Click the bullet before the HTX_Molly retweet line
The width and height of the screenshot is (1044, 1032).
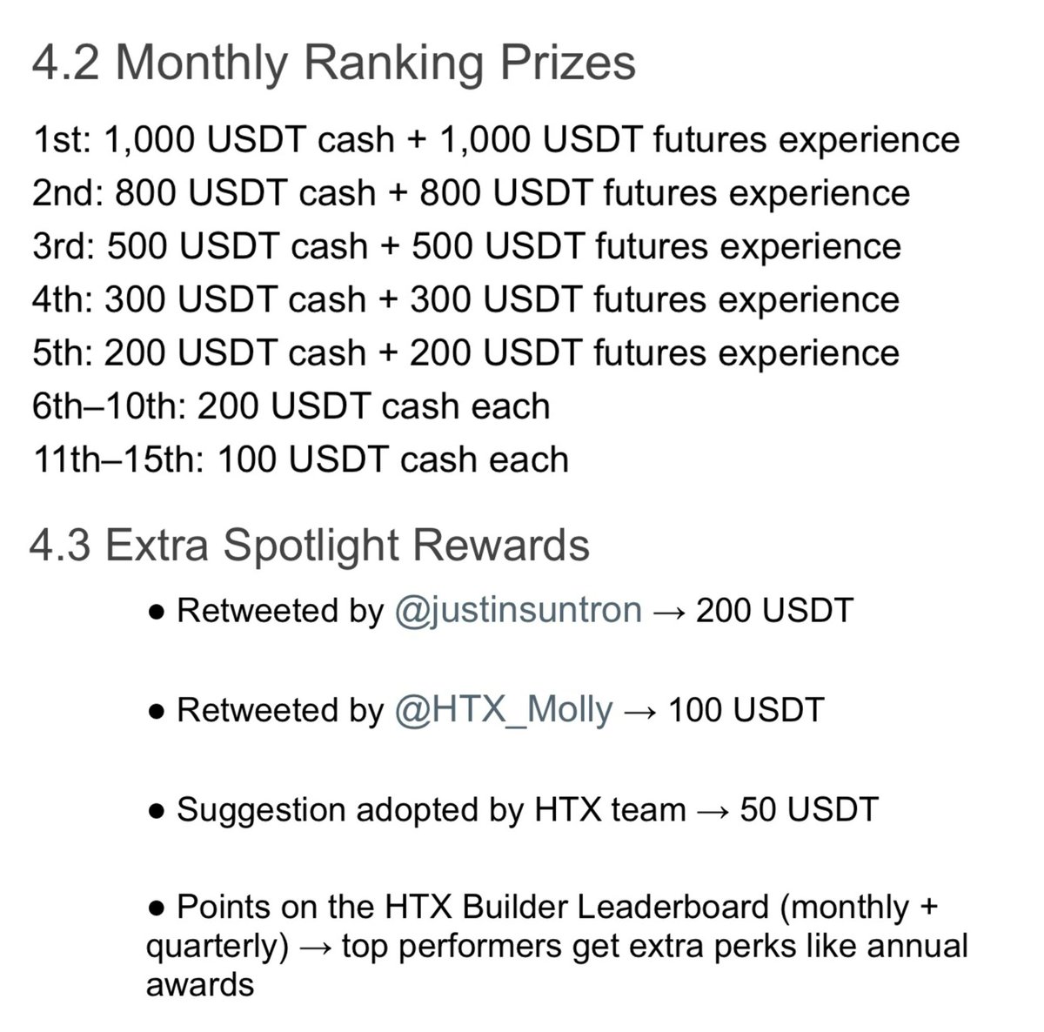tap(157, 711)
